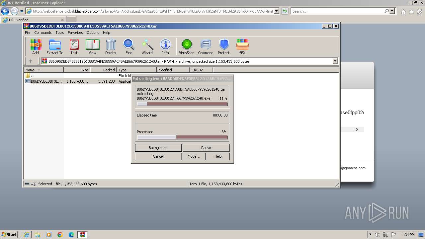
Task: Open a new IE tab
Action: coord(71,20)
